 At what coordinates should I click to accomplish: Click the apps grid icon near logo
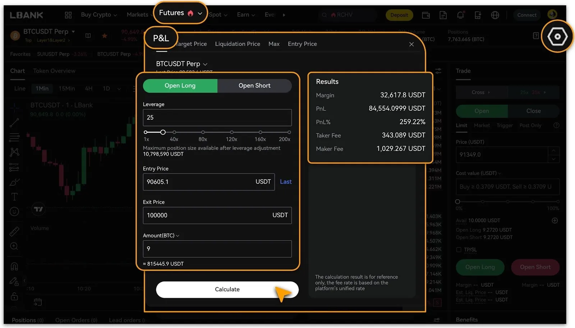point(68,15)
